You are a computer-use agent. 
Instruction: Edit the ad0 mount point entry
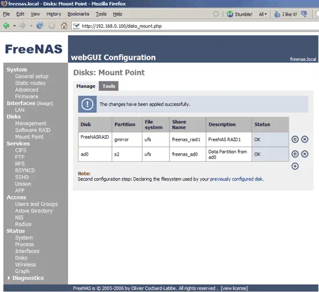[x=295, y=154]
